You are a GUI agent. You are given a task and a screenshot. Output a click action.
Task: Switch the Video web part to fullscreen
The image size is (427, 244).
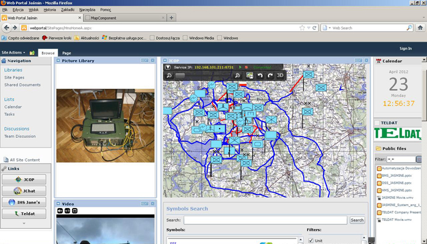pyautogui.click(x=74, y=211)
